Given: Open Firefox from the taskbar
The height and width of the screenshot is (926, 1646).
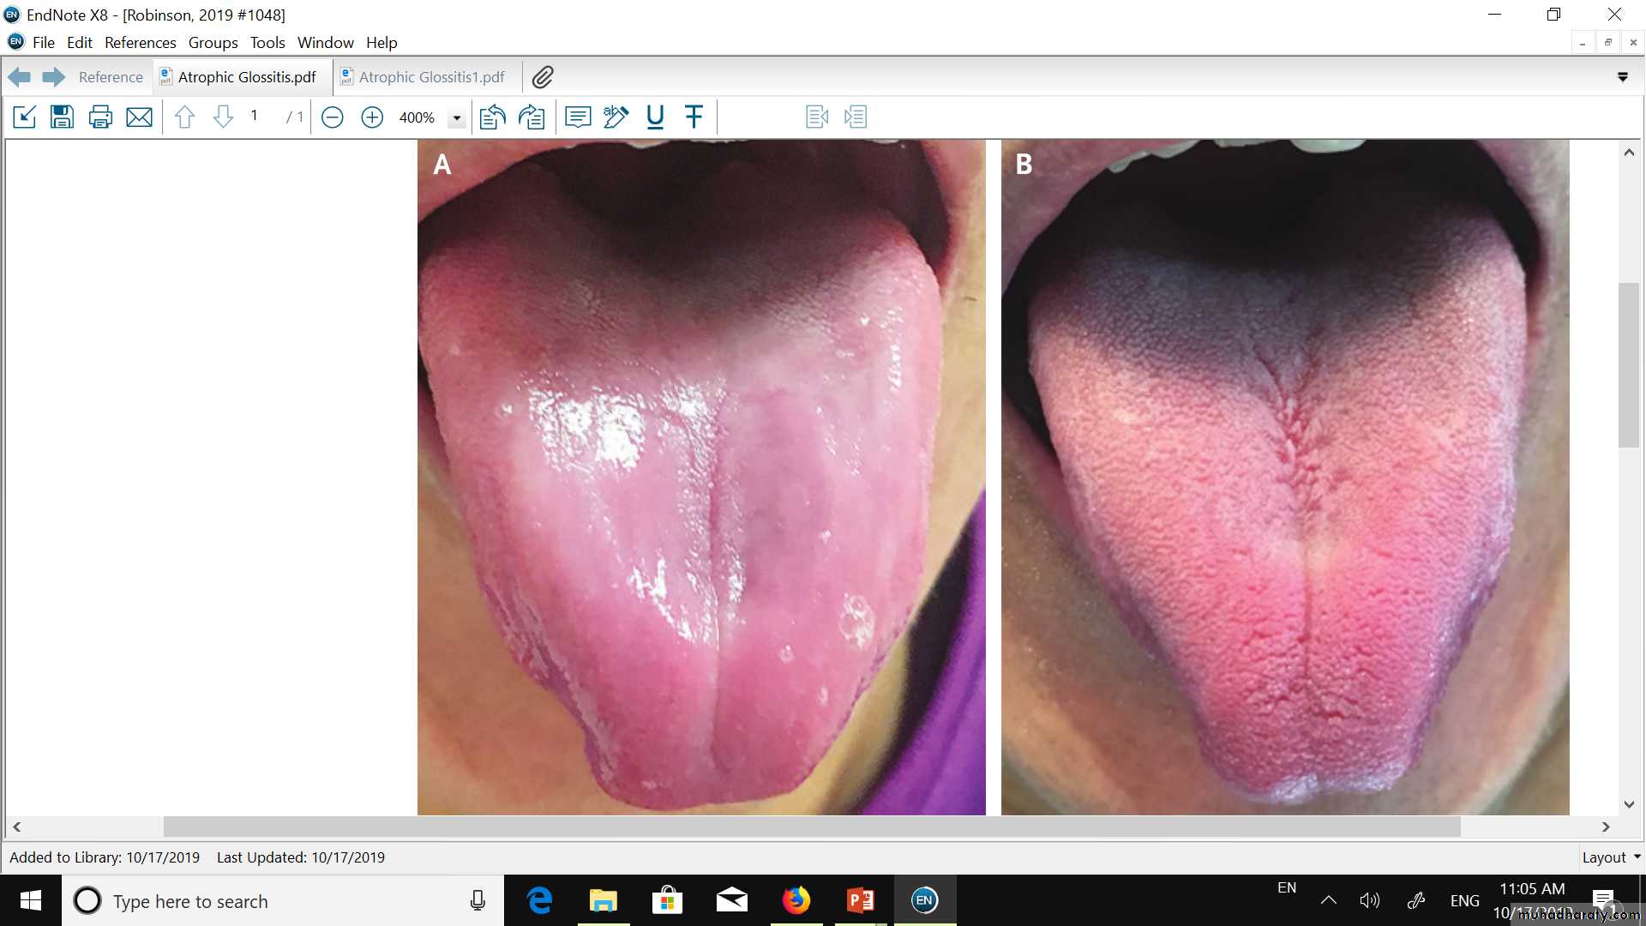Looking at the screenshot, I should (x=796, y=900).
